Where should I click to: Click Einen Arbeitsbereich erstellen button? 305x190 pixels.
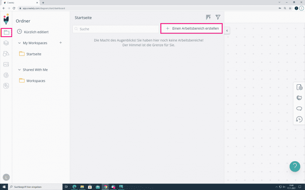point(192,28)
